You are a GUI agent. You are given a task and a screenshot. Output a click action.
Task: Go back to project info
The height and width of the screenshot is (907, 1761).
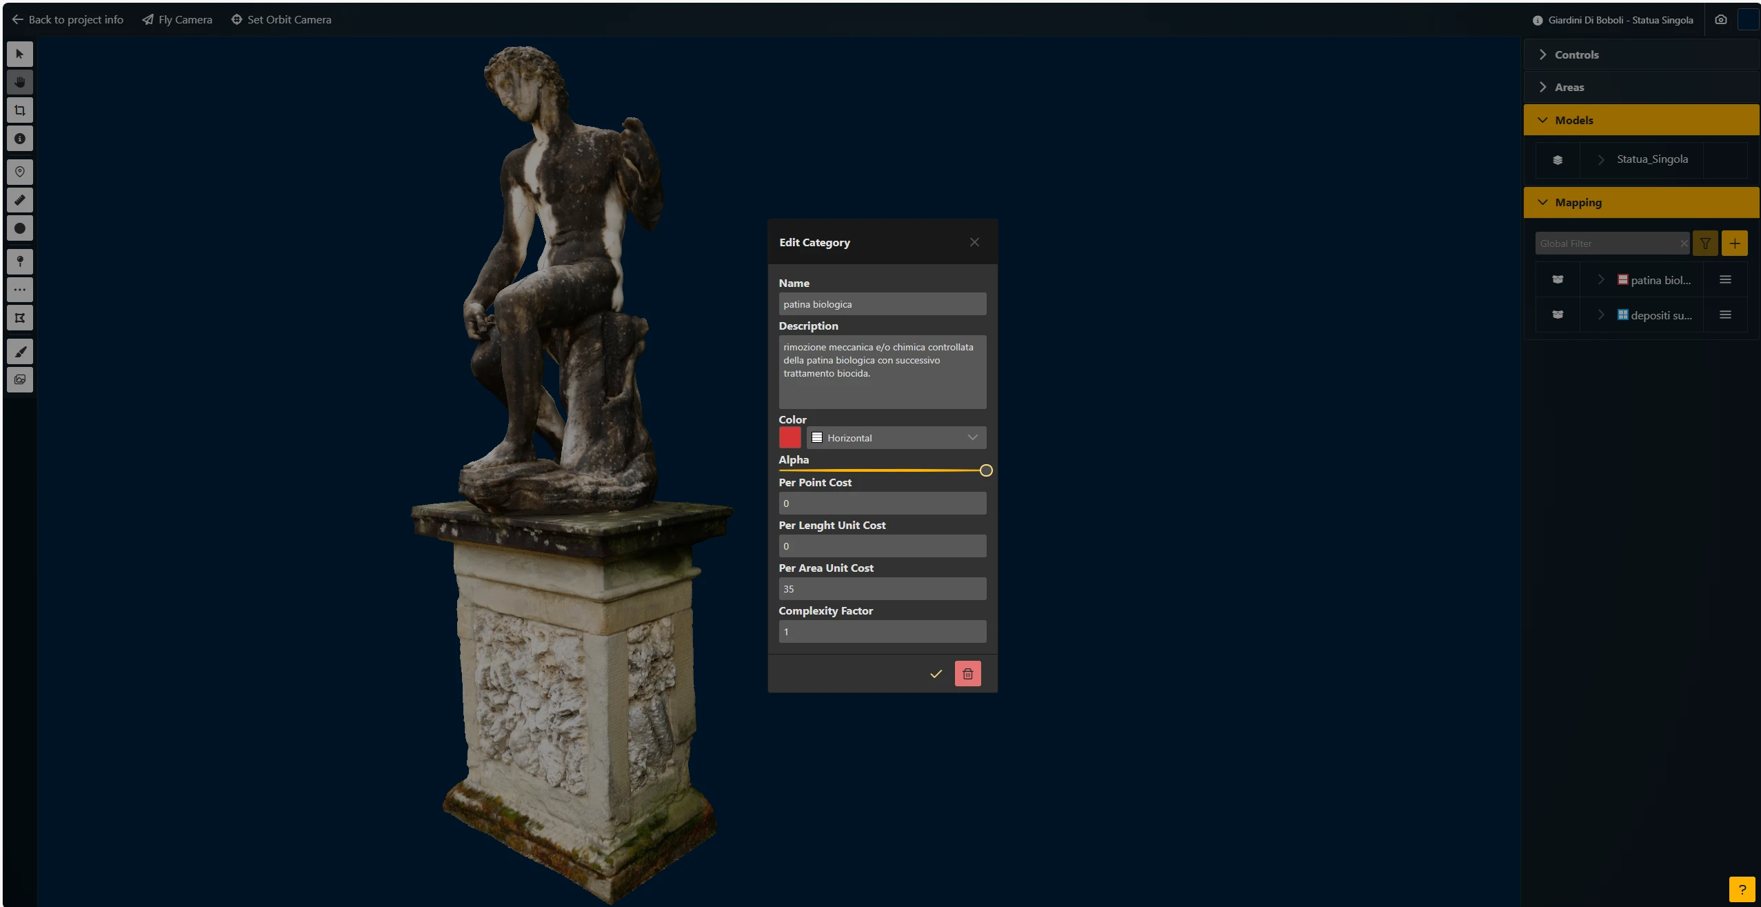68,20
